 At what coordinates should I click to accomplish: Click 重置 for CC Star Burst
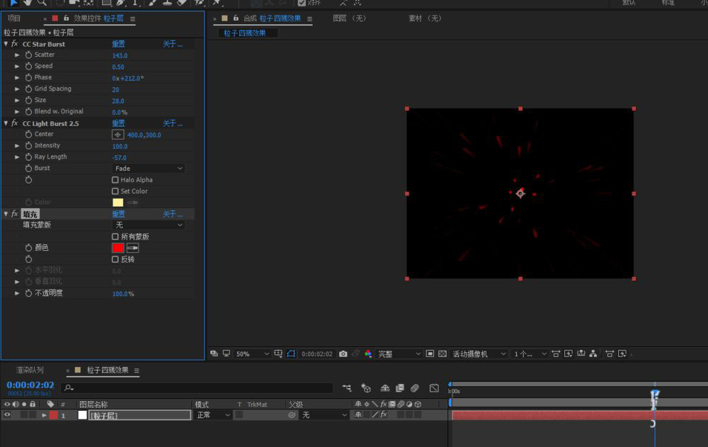[x=118, y=44]
